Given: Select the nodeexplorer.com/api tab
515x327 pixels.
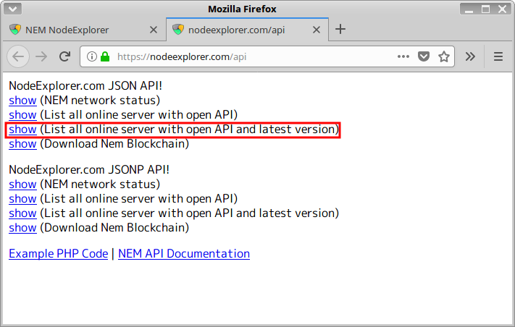Looking at the screenshot, I should coord(239,30).
